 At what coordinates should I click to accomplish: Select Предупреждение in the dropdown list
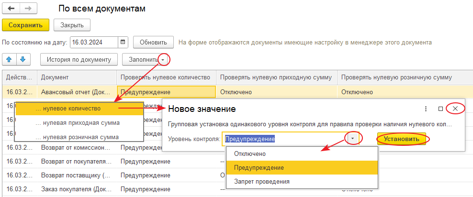tap(259, 168)
